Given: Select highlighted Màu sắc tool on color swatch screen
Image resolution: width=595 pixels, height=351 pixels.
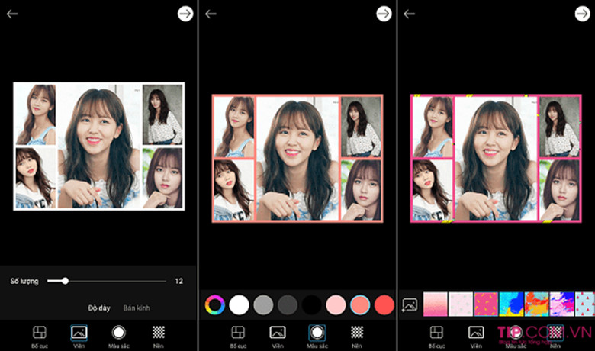Looking at the screenshot, I should [317, 337].
